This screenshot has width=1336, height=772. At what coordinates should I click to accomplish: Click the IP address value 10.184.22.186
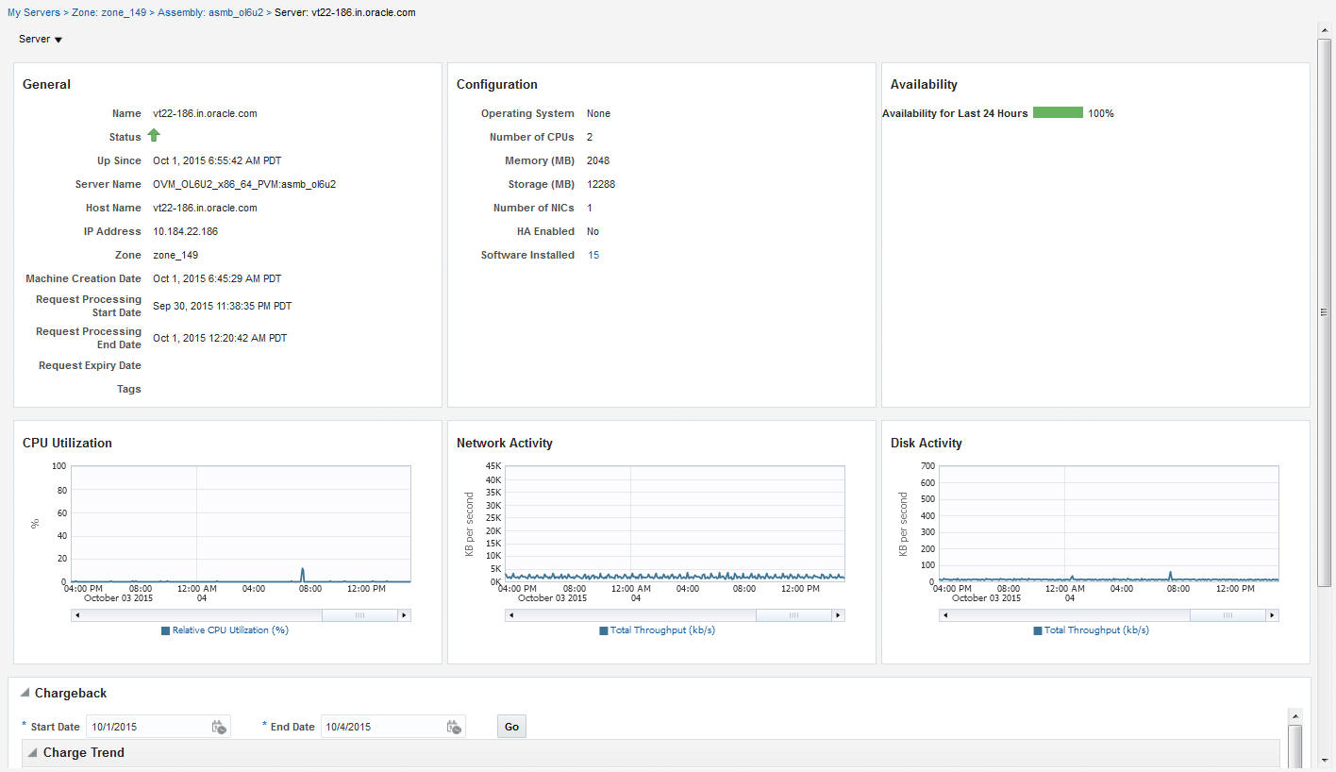[185, 231]
